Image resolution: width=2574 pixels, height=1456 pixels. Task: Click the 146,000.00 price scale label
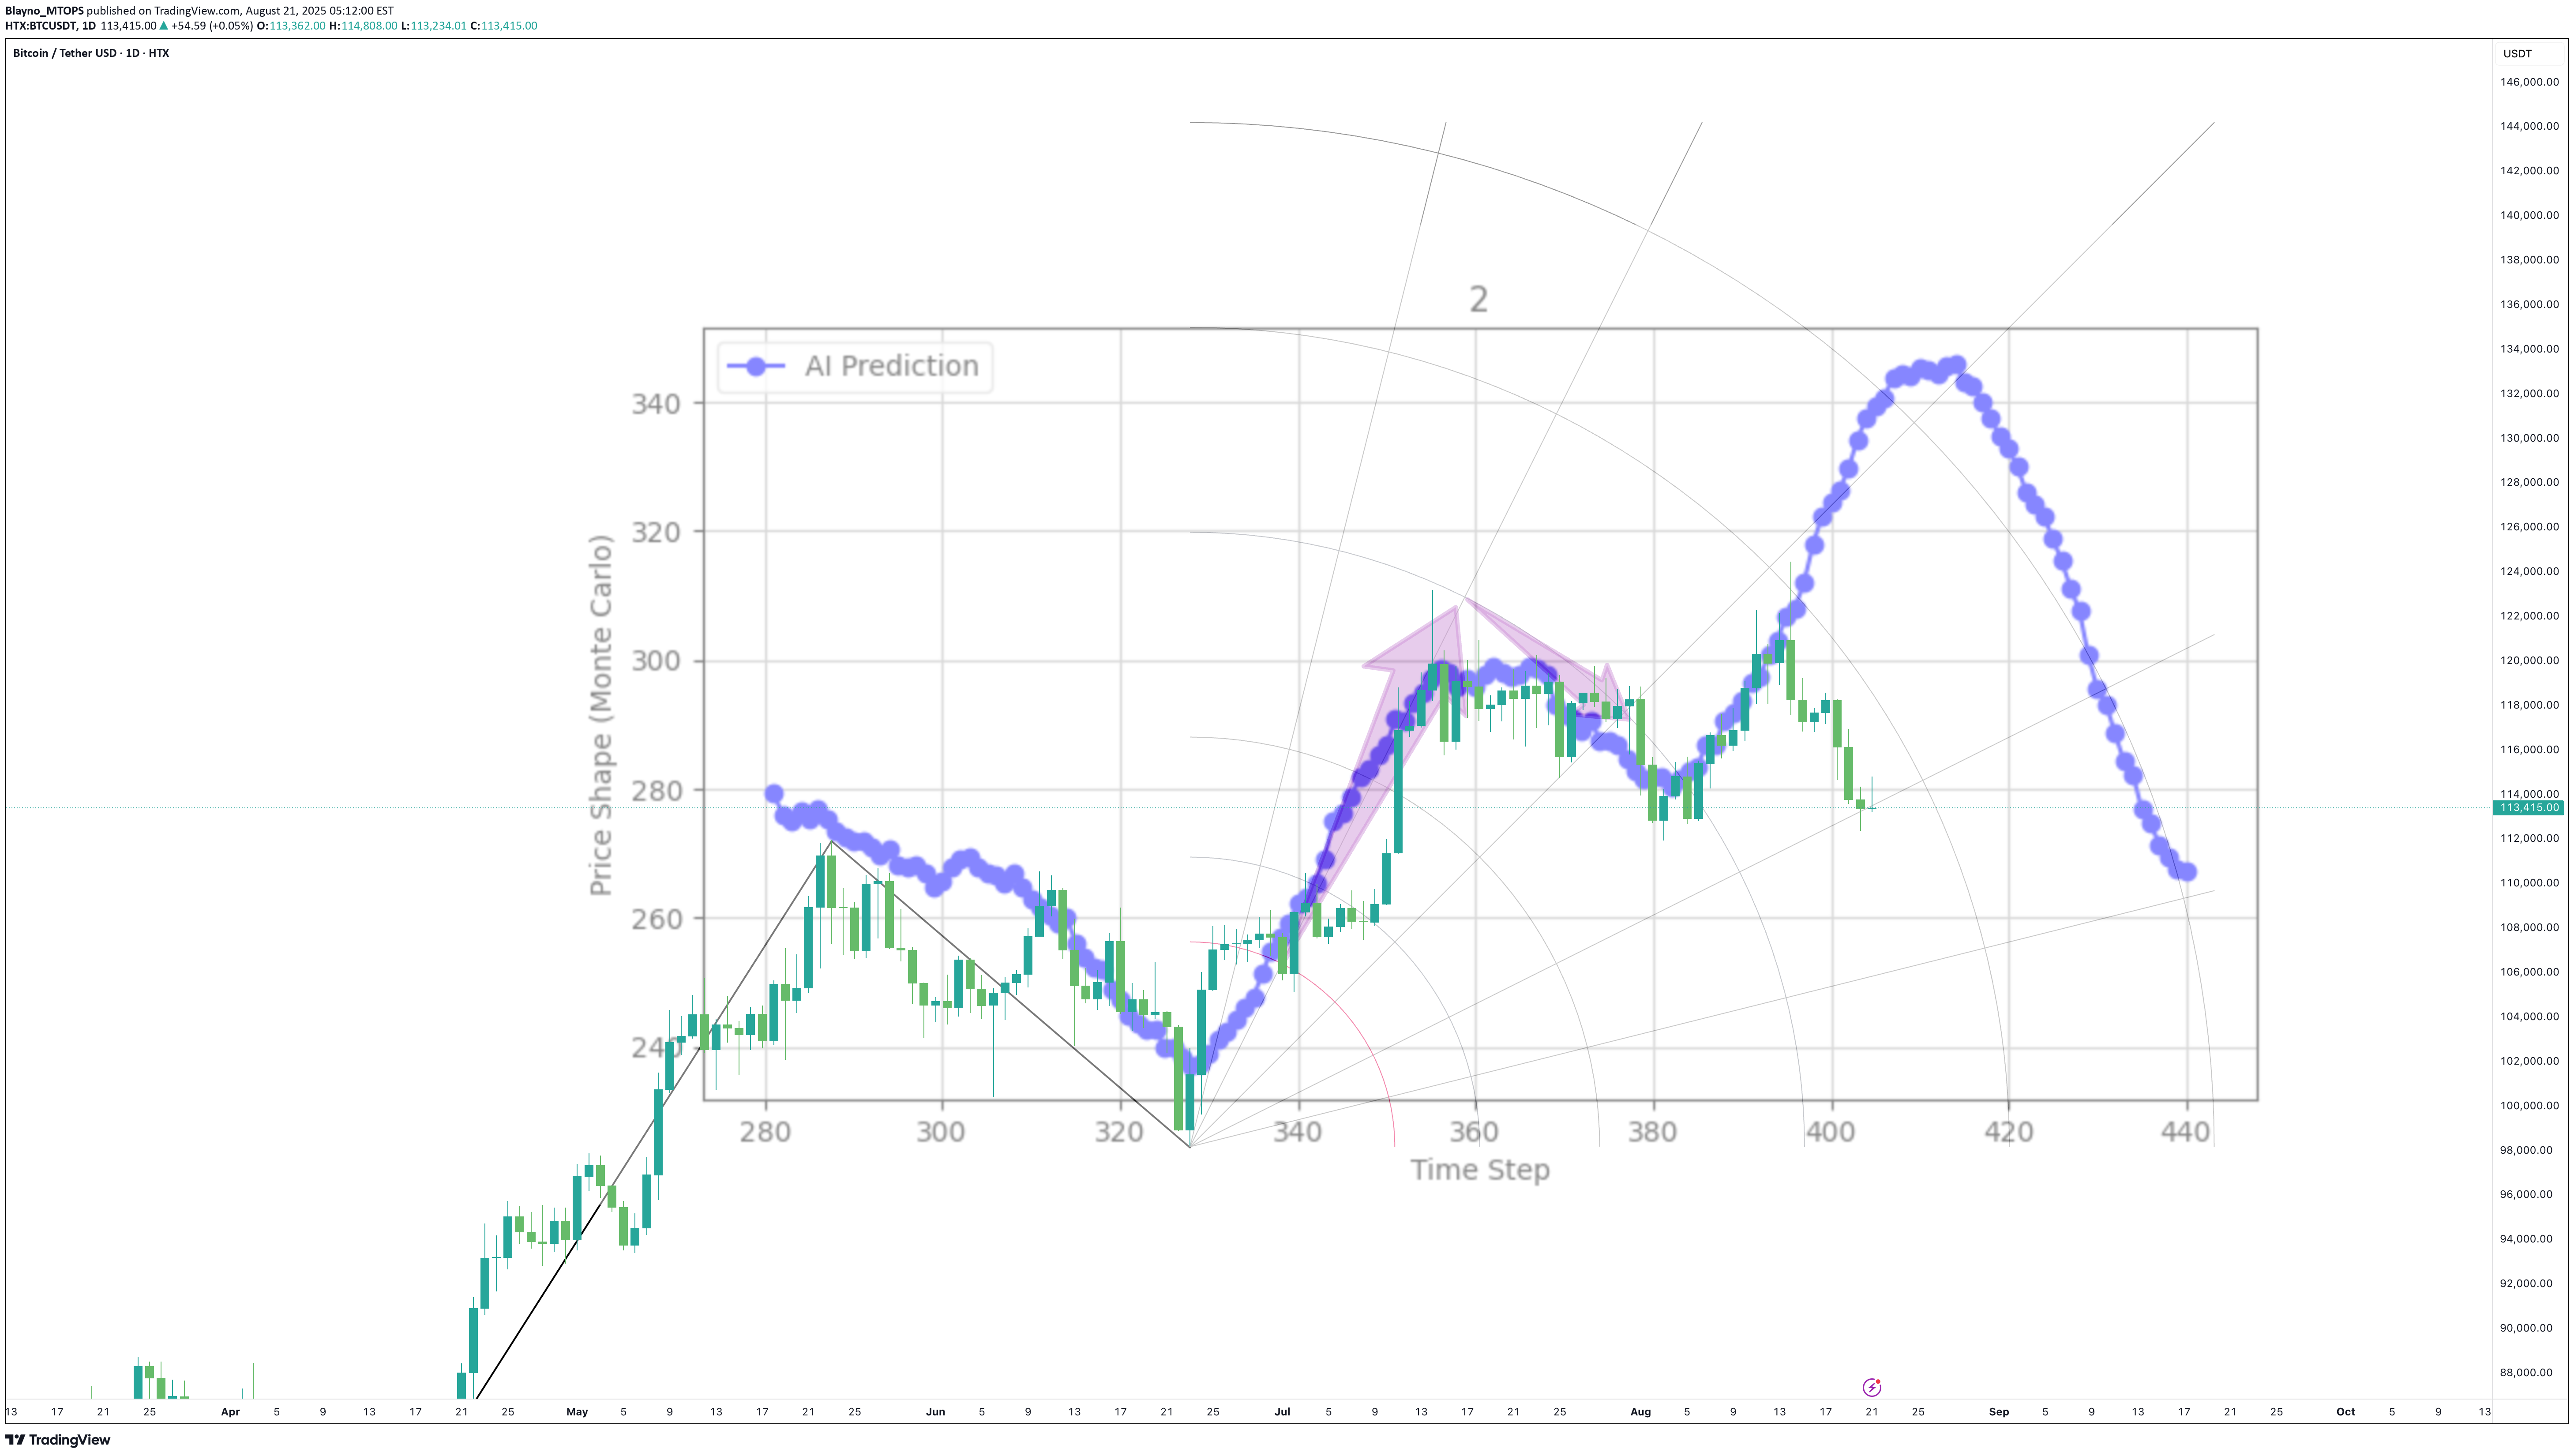[x=2529, y=82]
